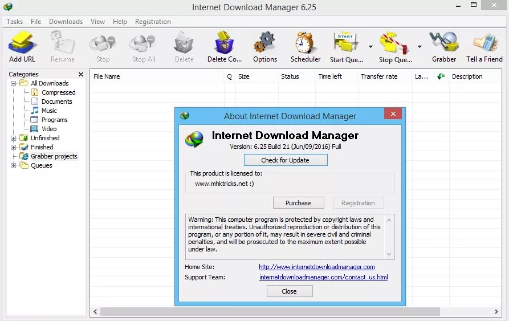Click the 'La...' column header
The image size is (509, 321).
pyautogui.click(x=421, y=76)
